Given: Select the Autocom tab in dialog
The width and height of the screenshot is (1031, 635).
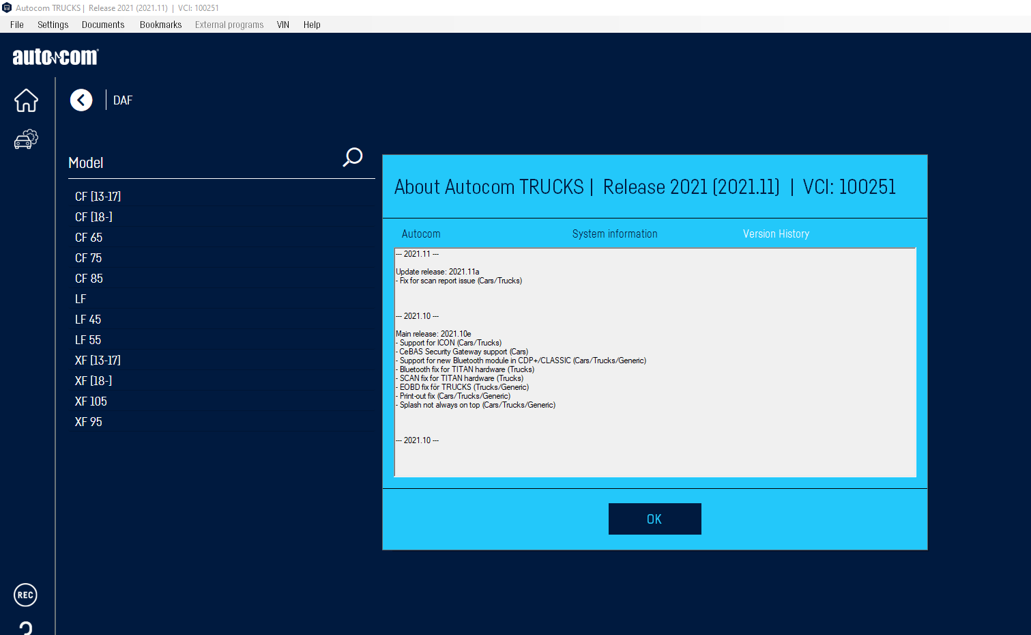Looking at the screenshot, I should point(421,234).
